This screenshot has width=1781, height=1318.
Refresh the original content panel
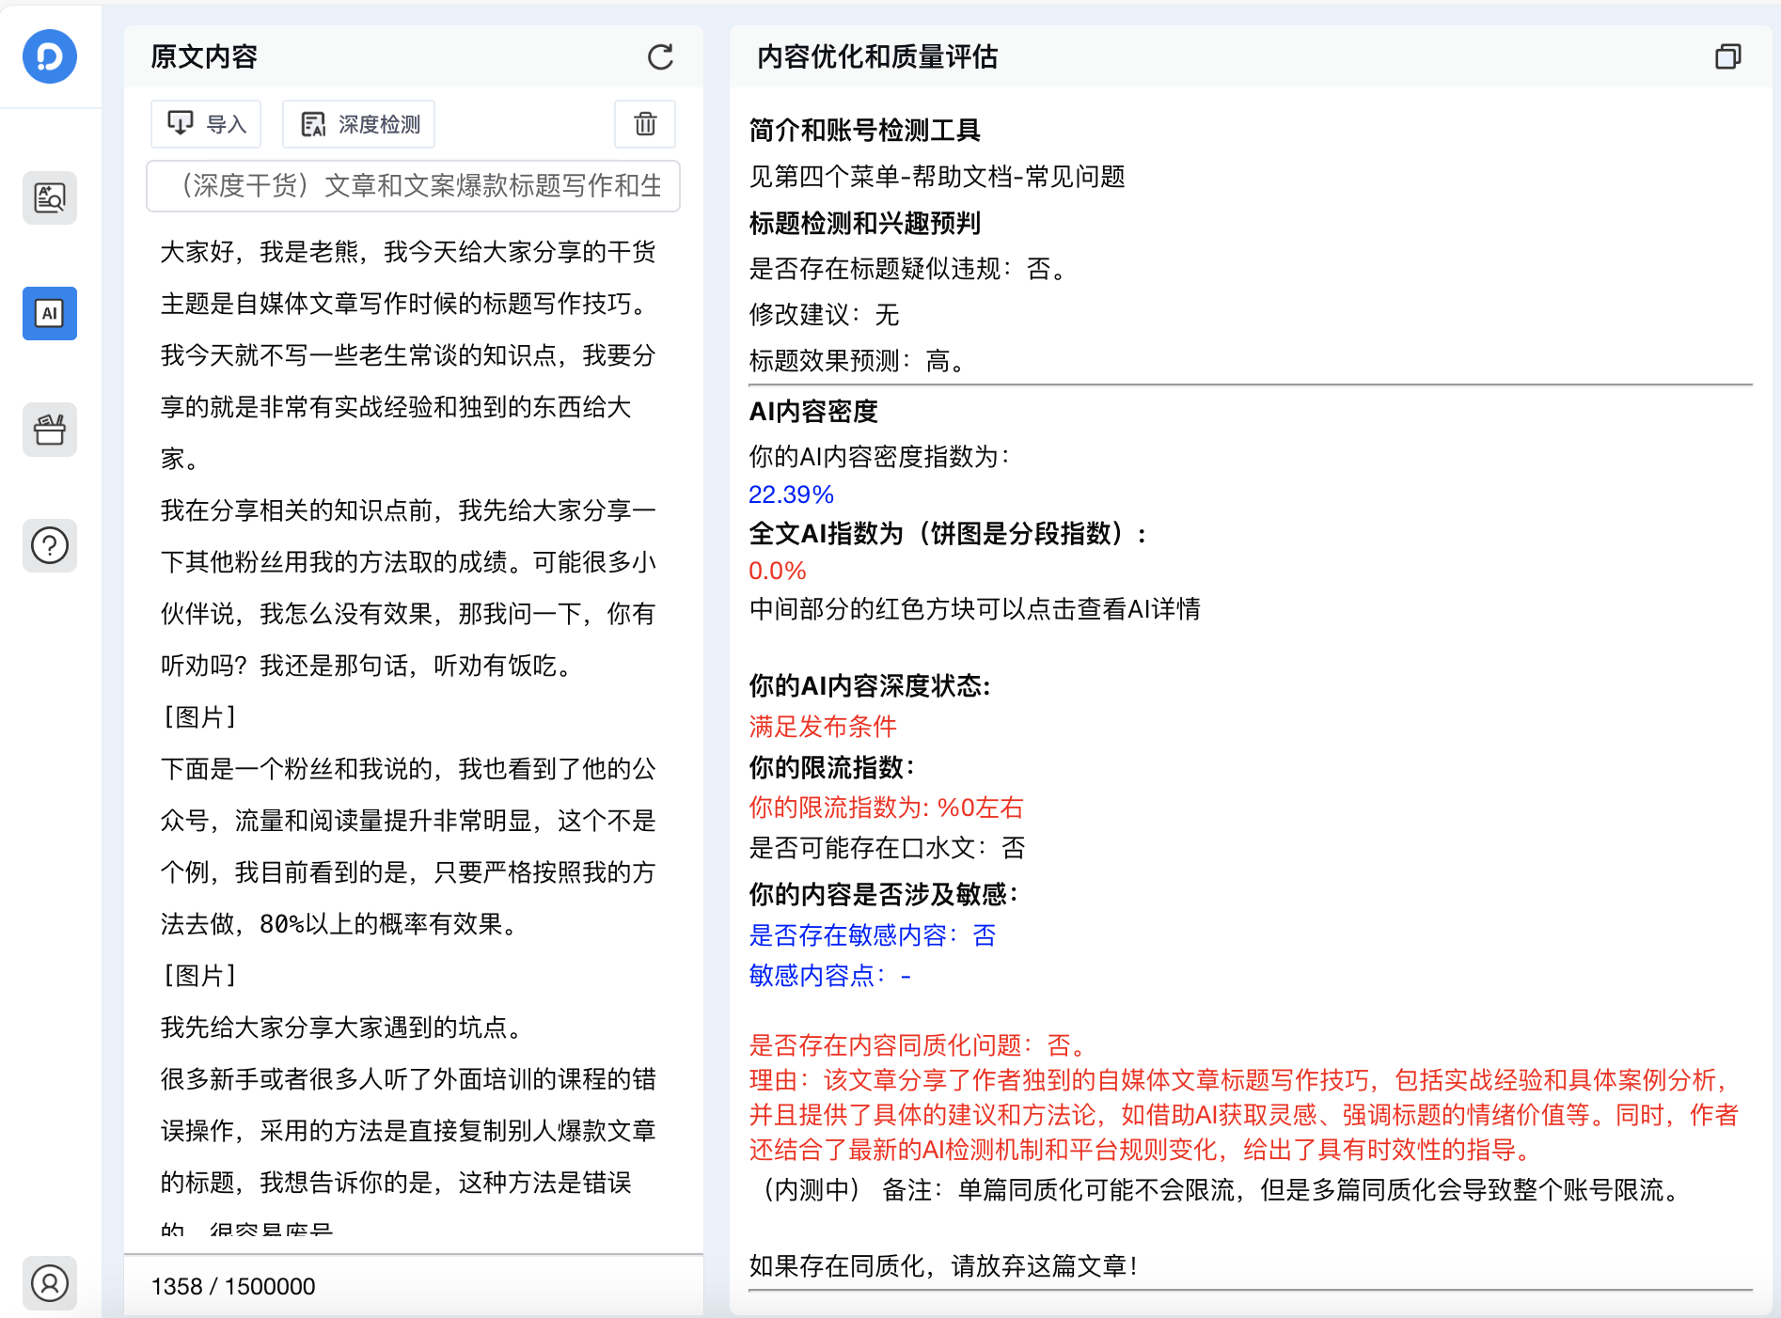click(x=660, y=57)
